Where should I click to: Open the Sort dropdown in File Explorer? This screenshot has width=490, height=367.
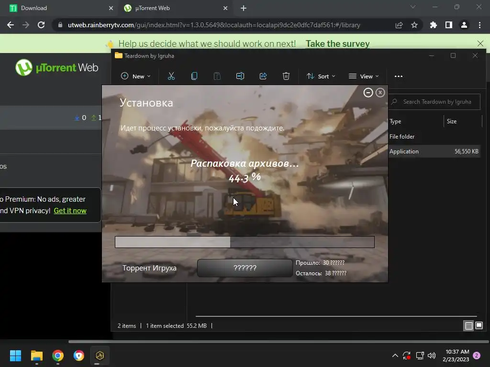click(x=321, y=76)
